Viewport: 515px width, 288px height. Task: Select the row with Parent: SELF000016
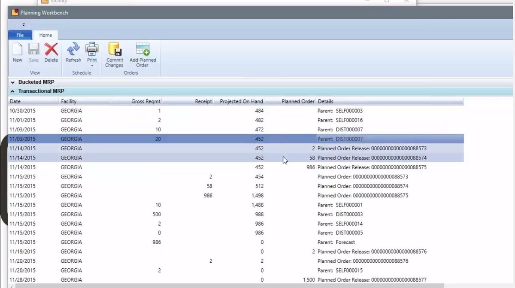236,120
